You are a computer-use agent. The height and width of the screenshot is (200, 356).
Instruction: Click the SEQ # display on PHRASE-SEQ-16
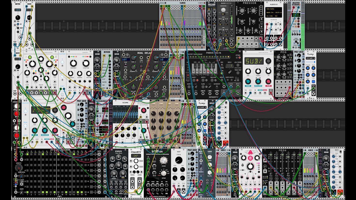point(229,66)
